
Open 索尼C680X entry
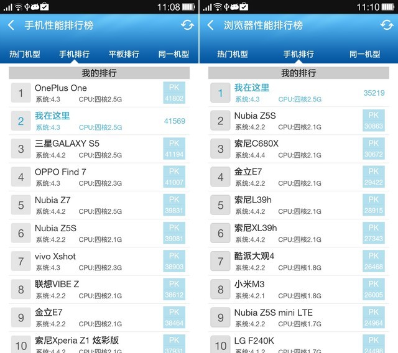[298, 149]
